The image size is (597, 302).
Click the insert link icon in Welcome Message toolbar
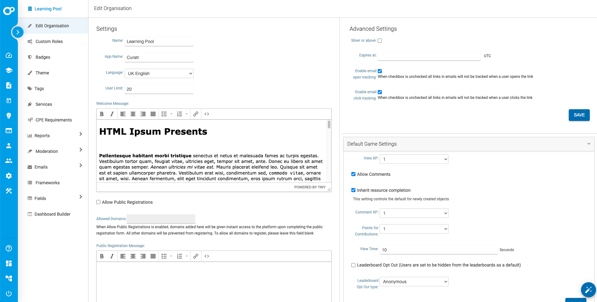(x=195, y=114)
